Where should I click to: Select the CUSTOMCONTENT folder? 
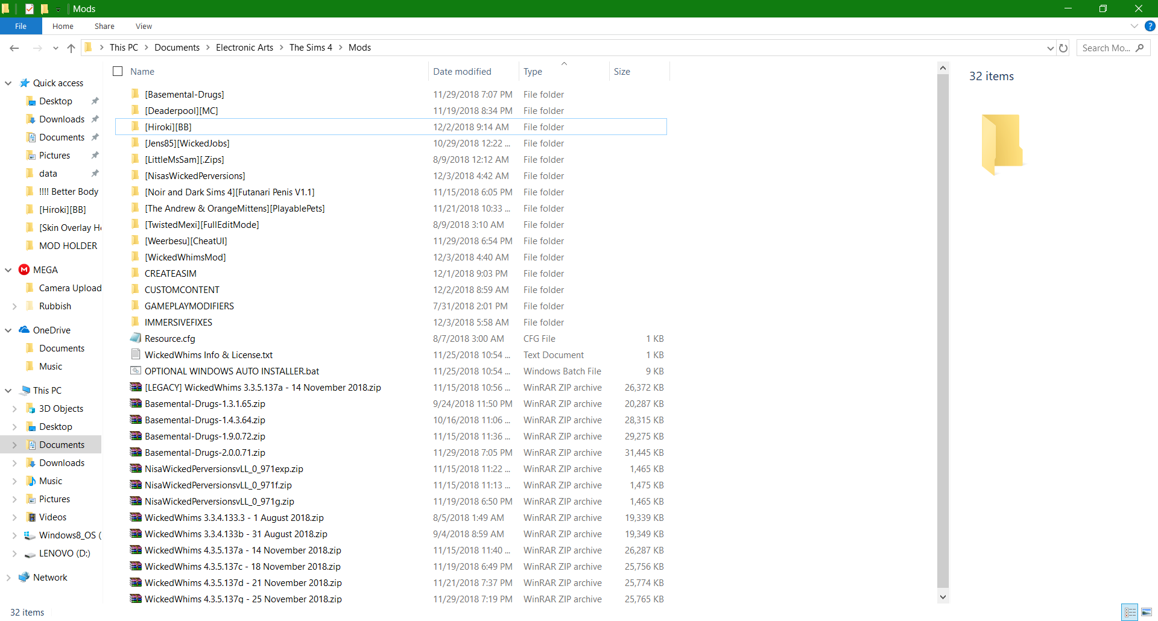(182, 290)
